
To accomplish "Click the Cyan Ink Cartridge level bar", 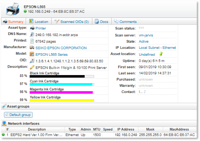I will coord(62,85).
